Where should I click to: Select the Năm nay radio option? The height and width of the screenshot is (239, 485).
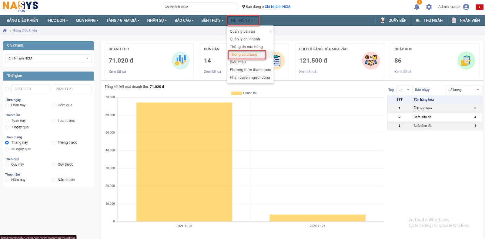[7, 180]
